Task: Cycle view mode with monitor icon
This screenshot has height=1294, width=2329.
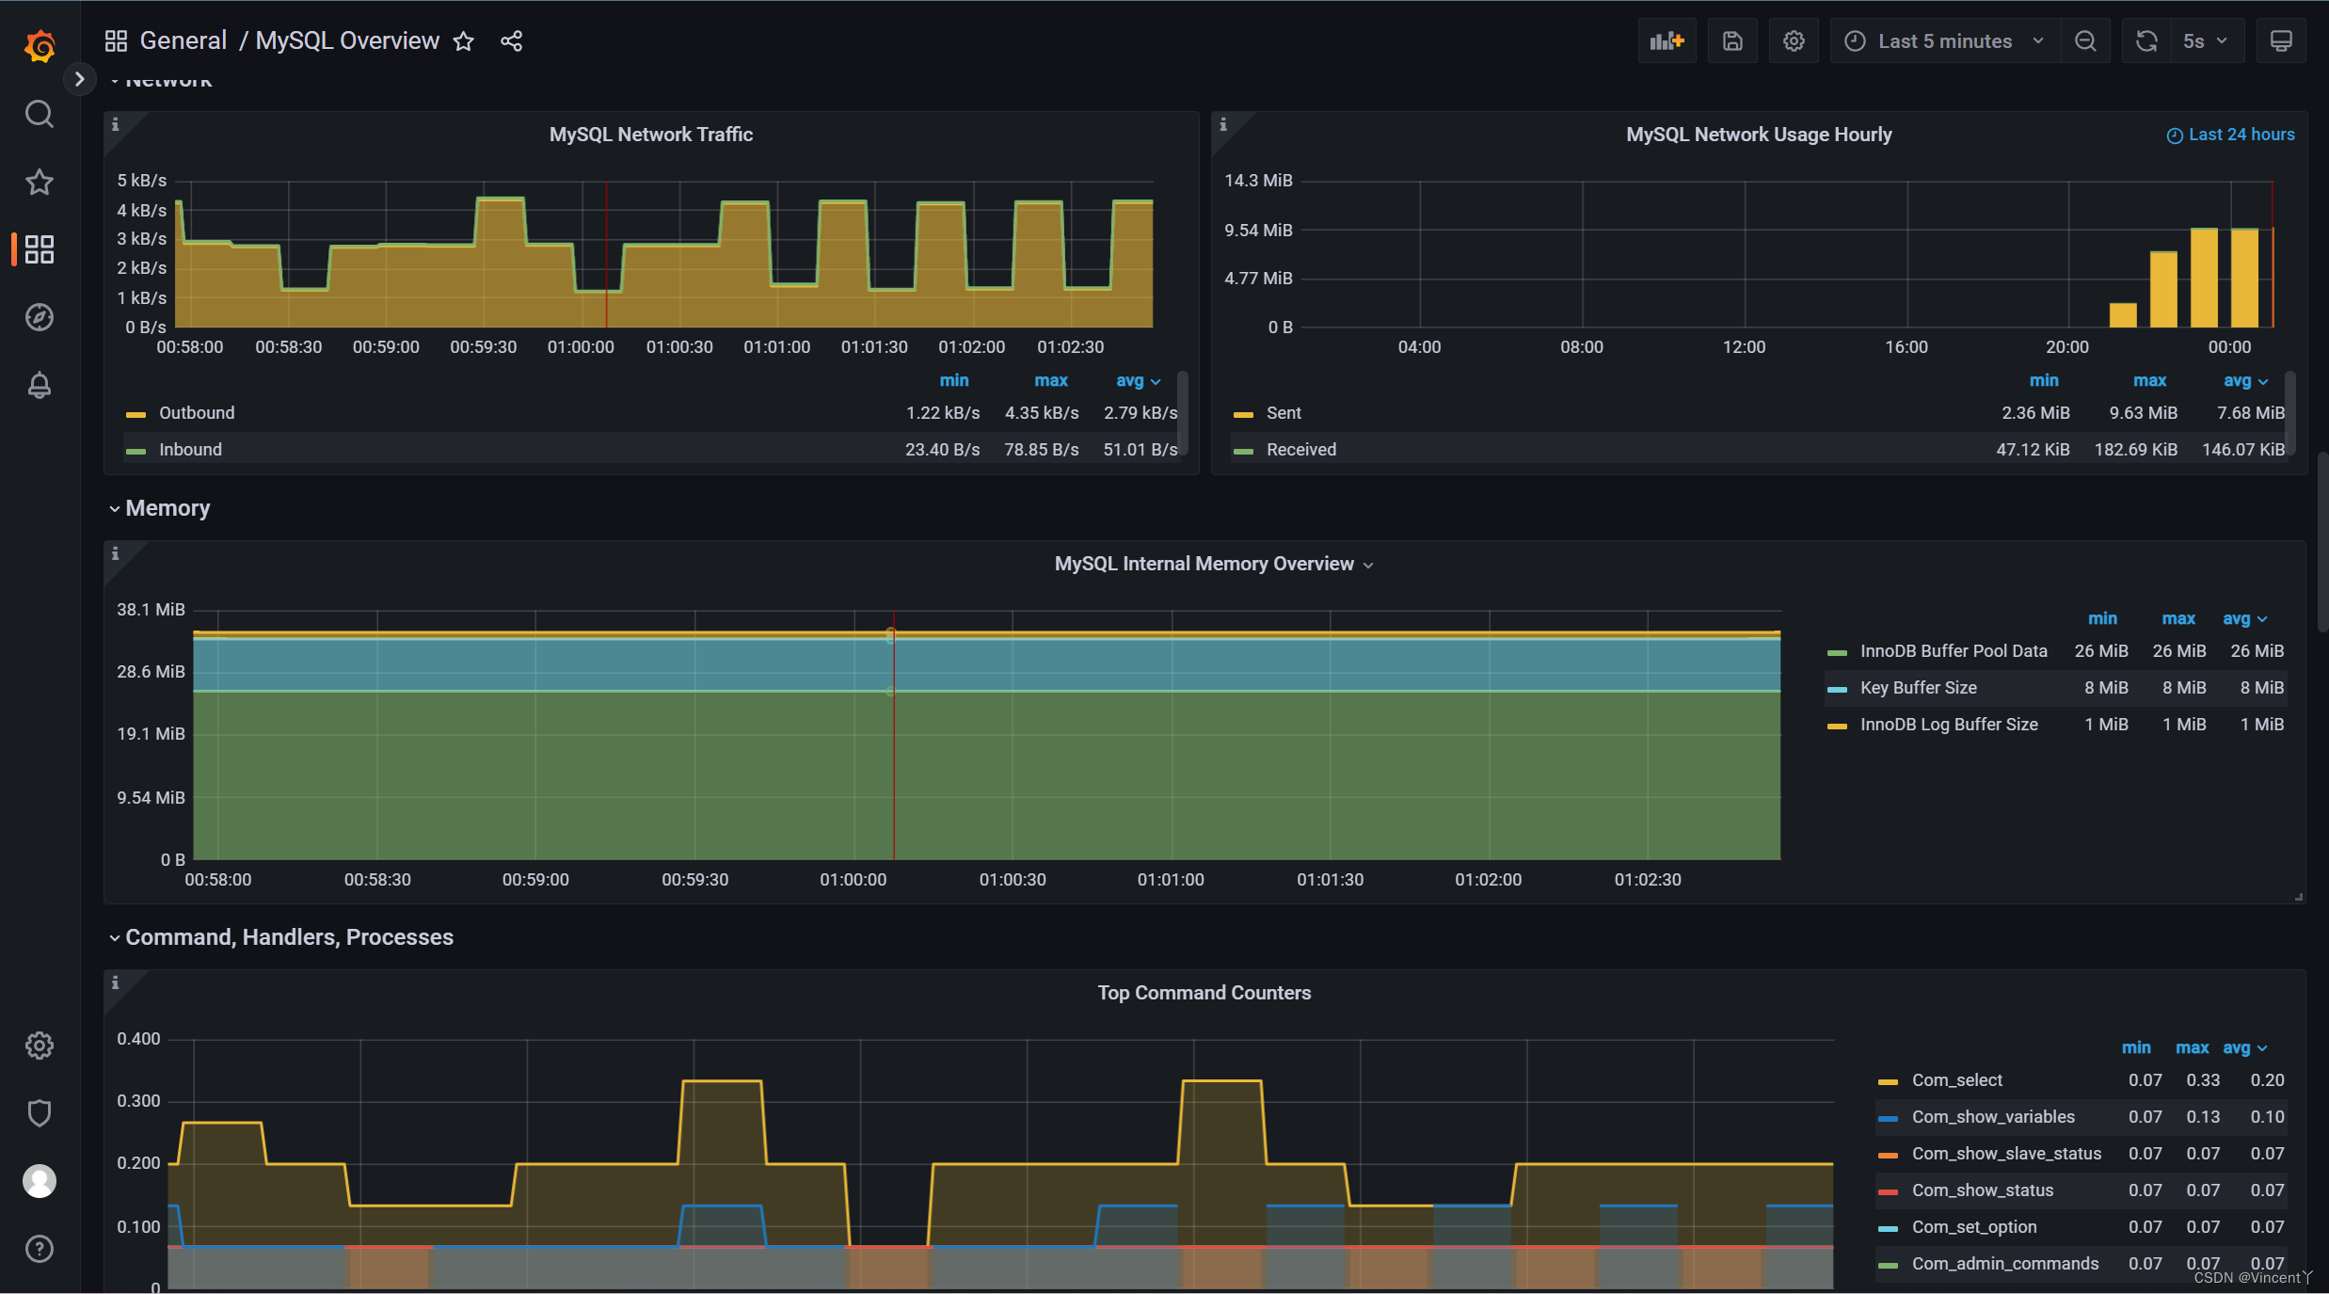Action: click(x=2281, y=40)
